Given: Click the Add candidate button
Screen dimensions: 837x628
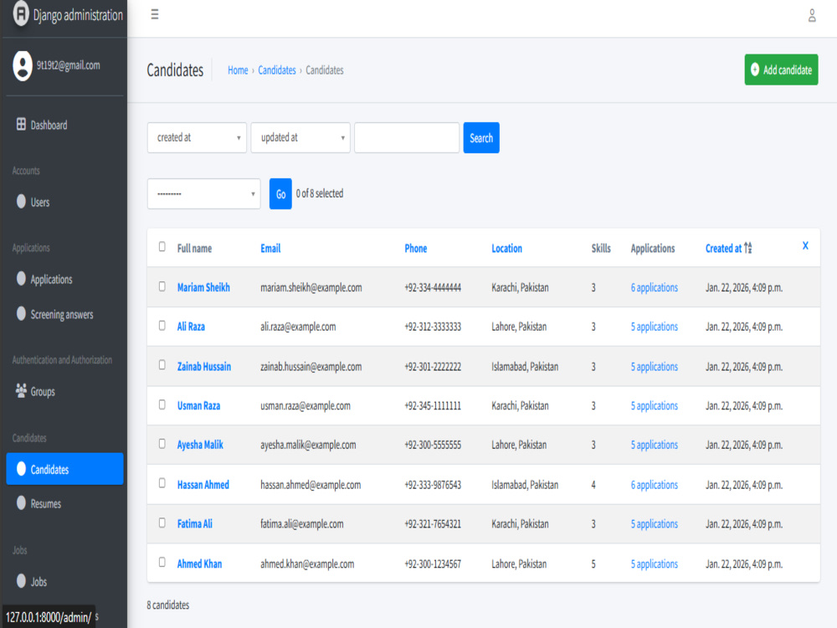Looking at the screenshot, I should (x=781, y=69).
